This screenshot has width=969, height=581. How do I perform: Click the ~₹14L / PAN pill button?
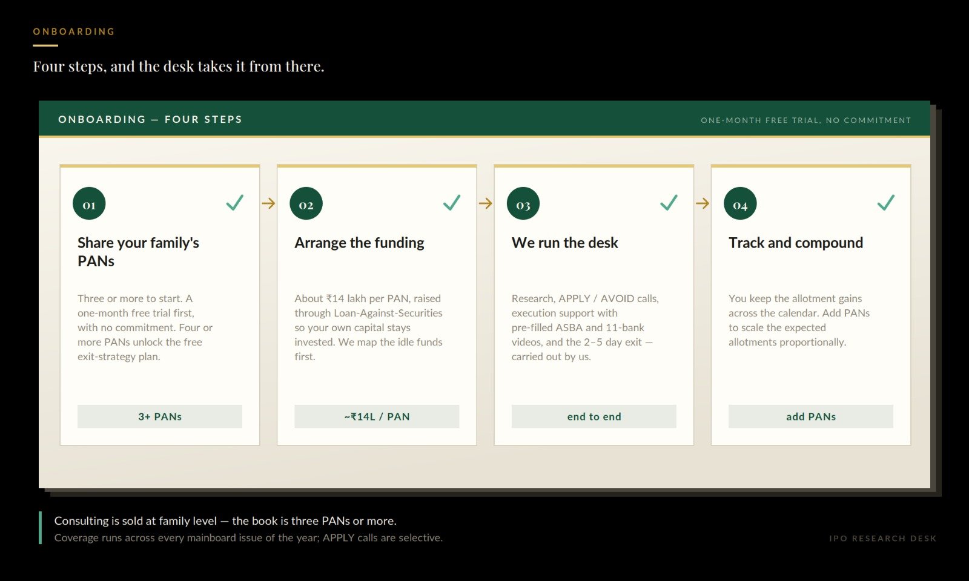377,416
